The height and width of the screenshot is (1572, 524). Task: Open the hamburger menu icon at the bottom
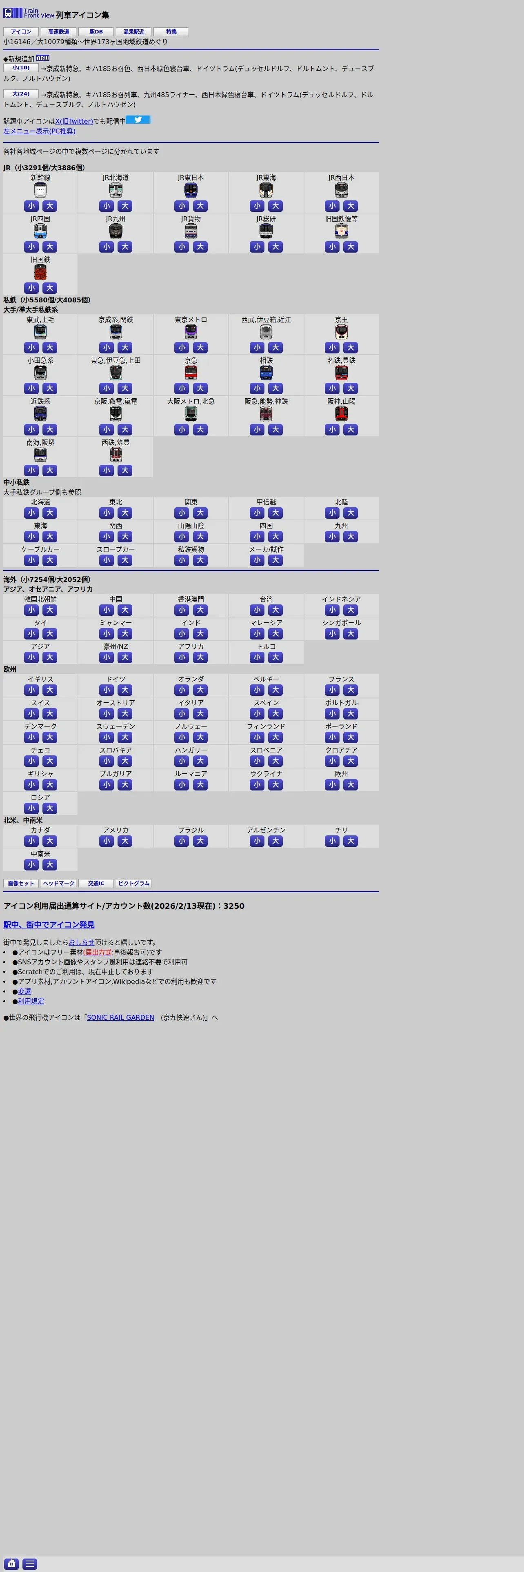29,1563
